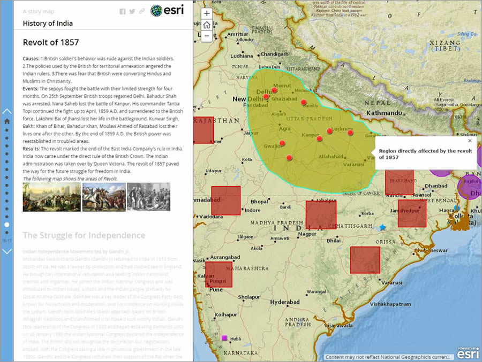
Task: Jump to home section in side navigation
Action: coord(7,121)
